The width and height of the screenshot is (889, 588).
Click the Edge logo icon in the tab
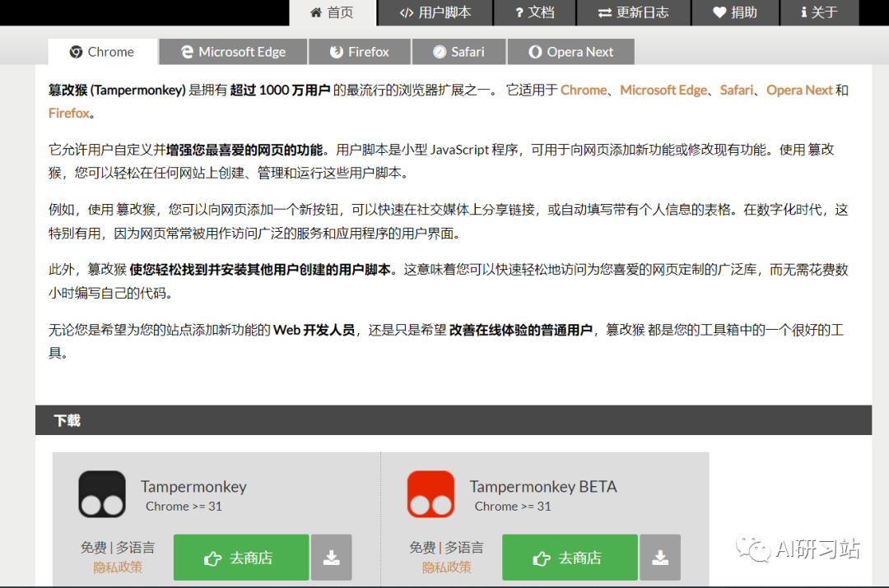[x=187, y=52]
